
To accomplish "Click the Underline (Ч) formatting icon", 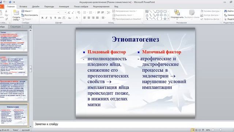I will pos(51,18).
